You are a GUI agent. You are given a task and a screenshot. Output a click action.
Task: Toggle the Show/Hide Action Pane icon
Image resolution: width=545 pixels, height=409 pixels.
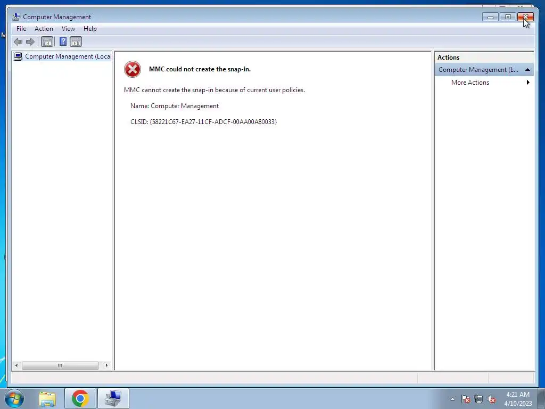[76, 42]
